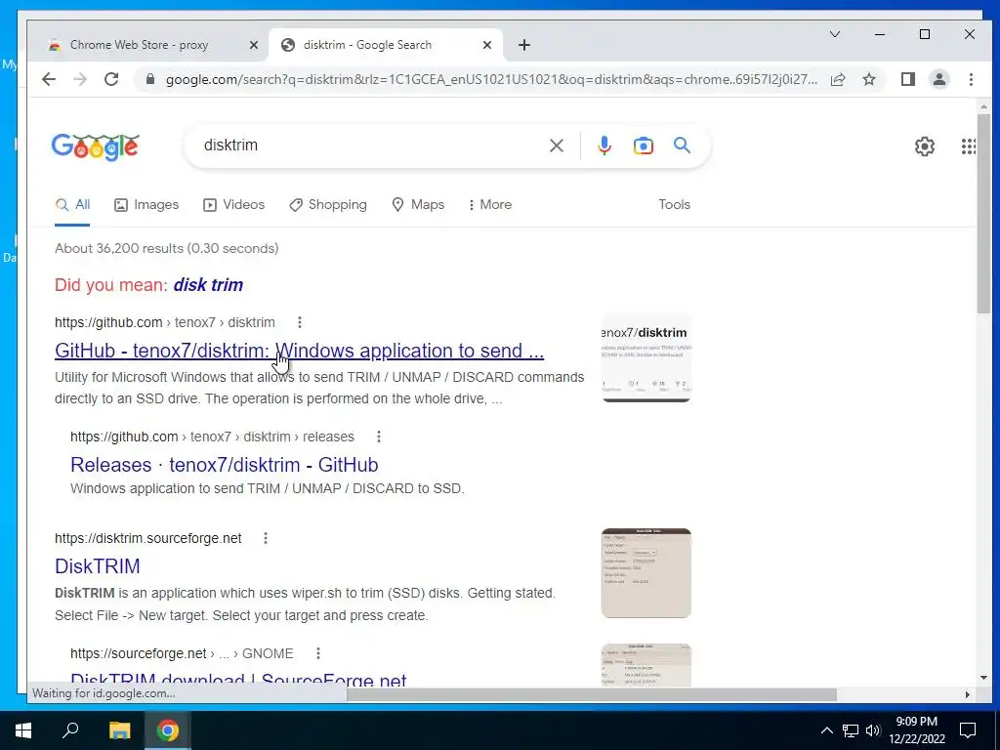The image size is (1000, 750).
Task: Open options for disktrim releases result
Action: [x=378, y=437]
